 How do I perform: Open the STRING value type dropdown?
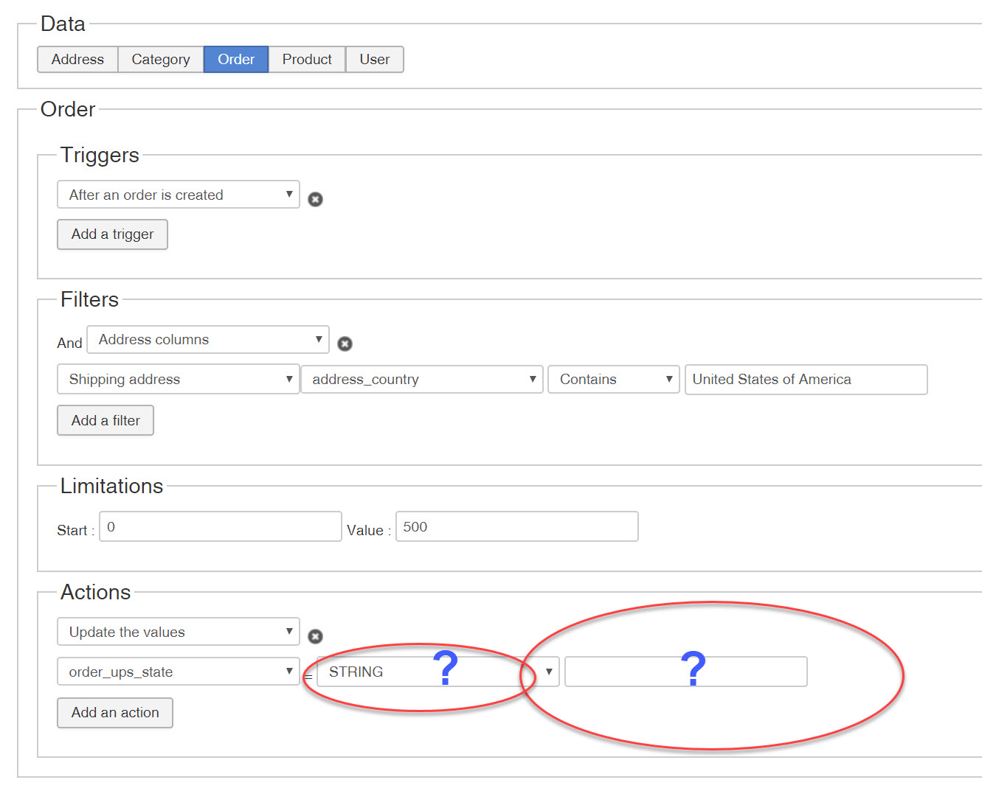click(438, 672)
